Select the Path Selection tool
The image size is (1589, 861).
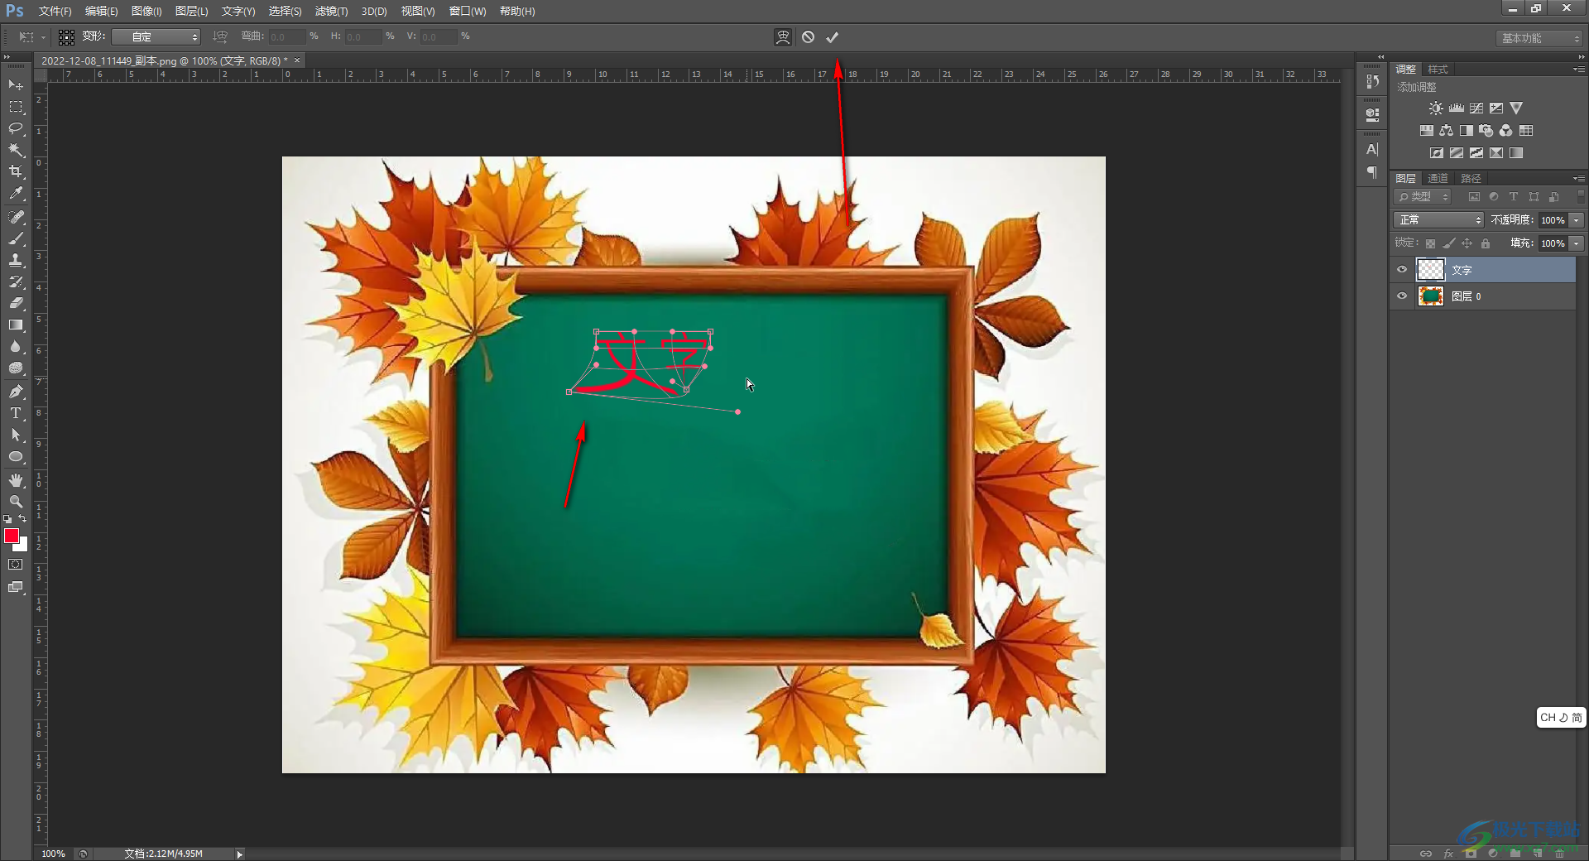click(x=16, y=435)
